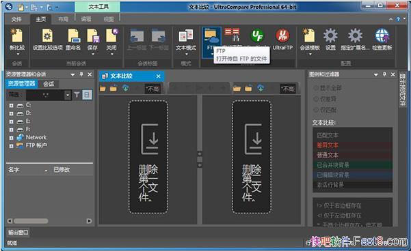
Task: Open 指定扩展名 extensions gear
Action: (x=355, y=36)
